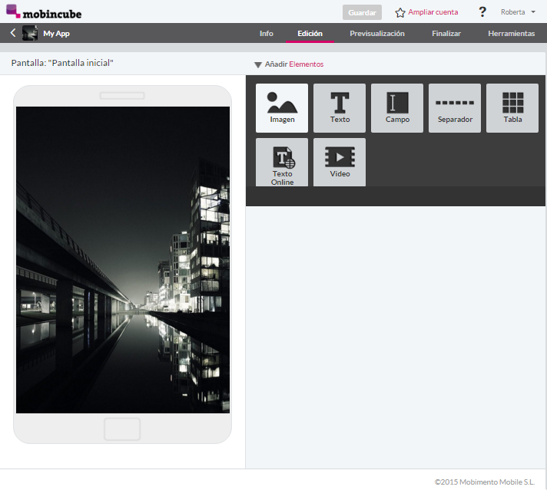The width and height of the screenshot is (547, 490).
Task: Click the Guardar button
Action: (x=362, y=12)
